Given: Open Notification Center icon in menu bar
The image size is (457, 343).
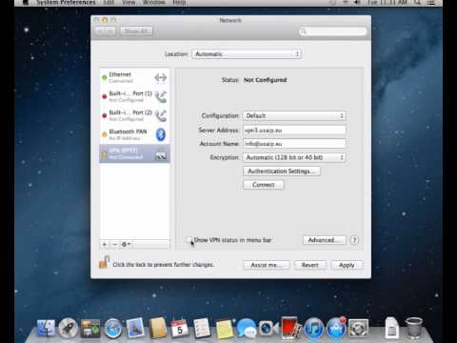Looking at the screenshot, I should click(431, 3).
